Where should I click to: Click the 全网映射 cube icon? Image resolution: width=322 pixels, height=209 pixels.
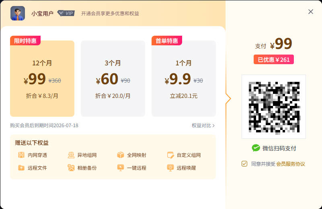coord(121,155)
